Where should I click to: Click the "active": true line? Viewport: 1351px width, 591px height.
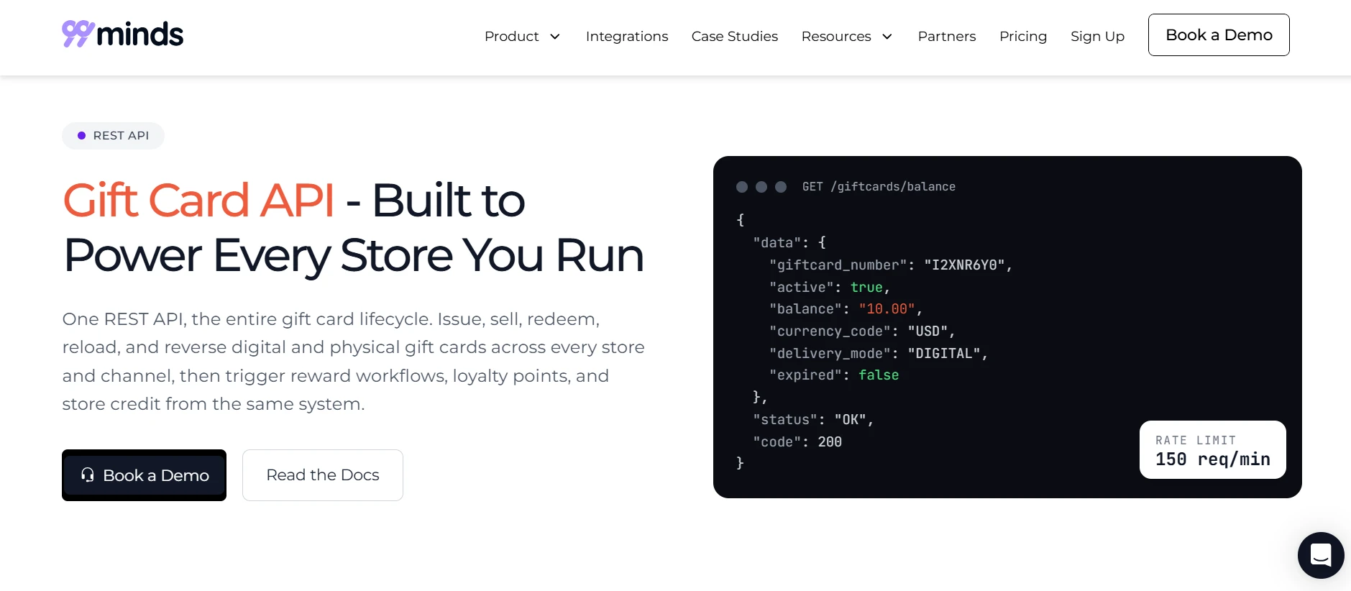click(830, 288)
